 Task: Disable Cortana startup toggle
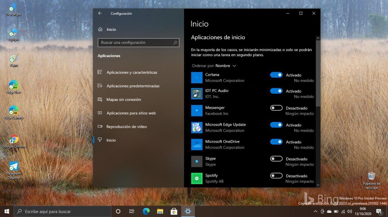pyautogui.click(x=276, y=75)
